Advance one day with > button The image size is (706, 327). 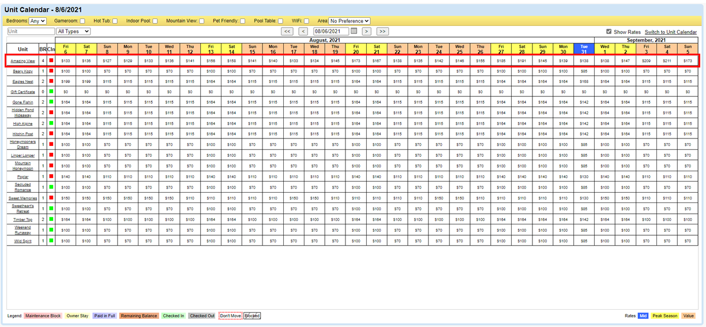click(x=366, y=31)
